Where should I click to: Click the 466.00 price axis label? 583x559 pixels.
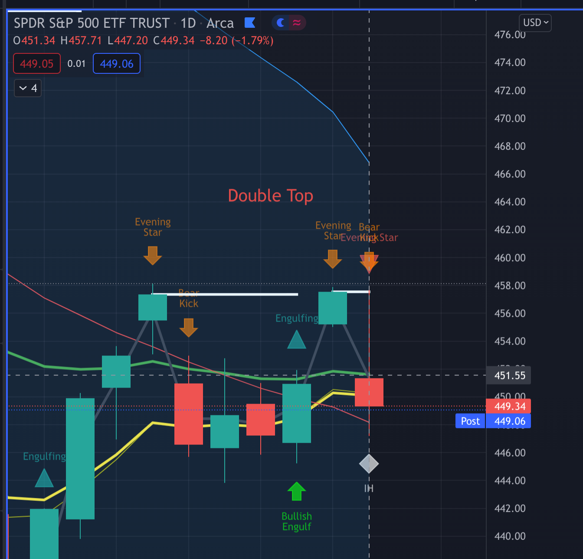(510, 174)
